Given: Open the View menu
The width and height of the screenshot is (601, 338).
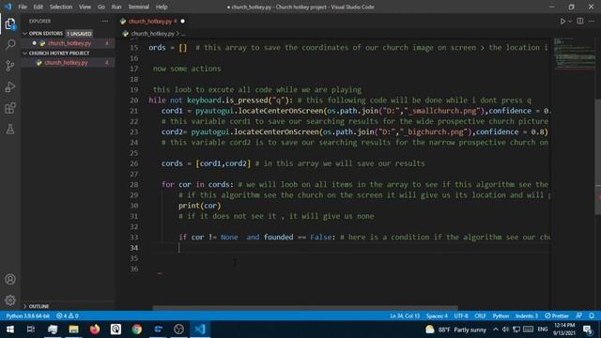Looking at the screenshot, I should pos(85,7).
